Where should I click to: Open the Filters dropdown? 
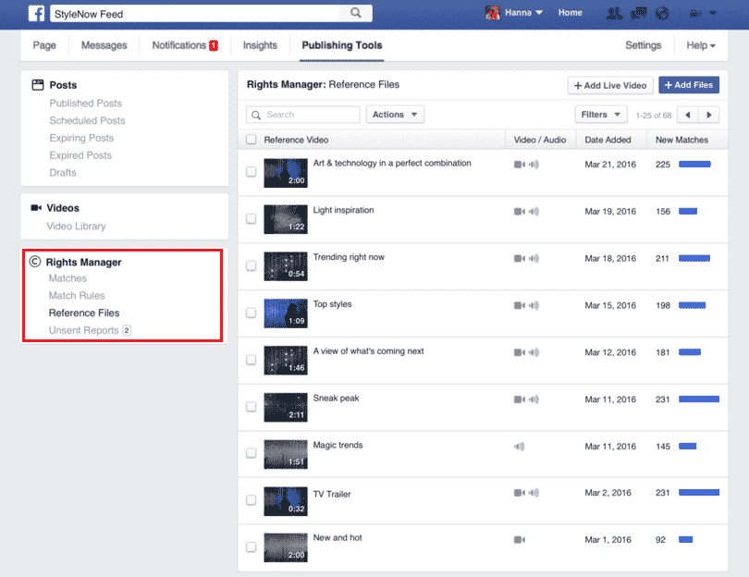coord(601,114)
